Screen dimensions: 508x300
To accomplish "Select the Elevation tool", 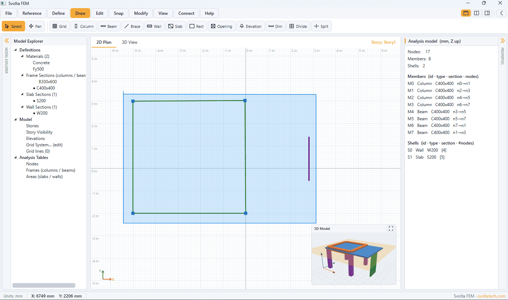I will pyautogui.click(x=251, y=26).
